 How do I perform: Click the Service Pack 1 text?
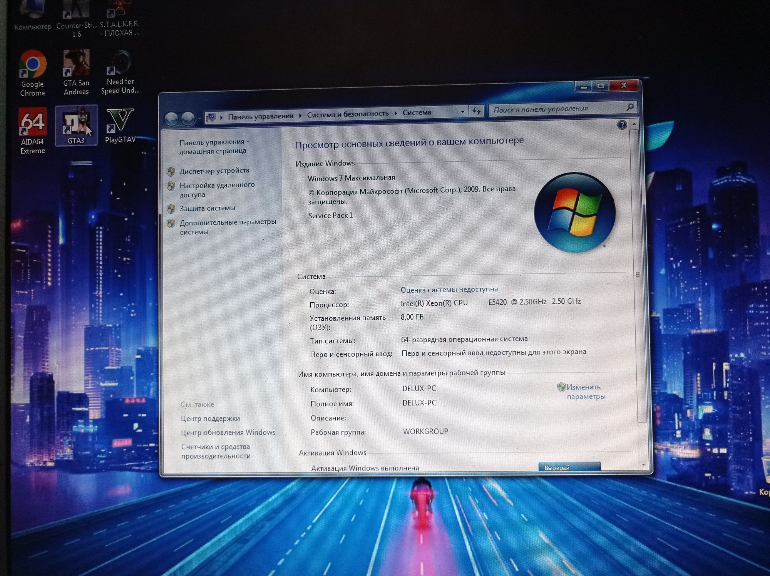click(x=330, y=215)
